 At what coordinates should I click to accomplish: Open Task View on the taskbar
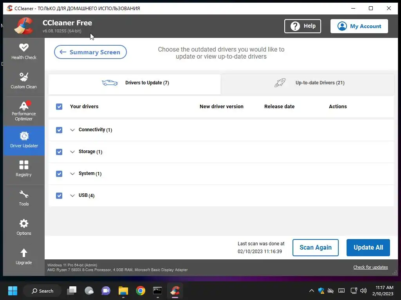(x=72, y=291)
